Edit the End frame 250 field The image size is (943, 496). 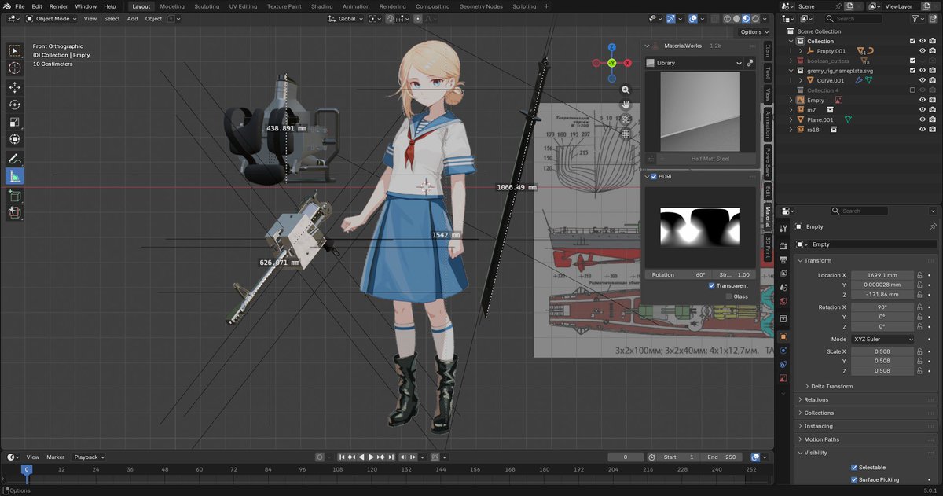721,457
